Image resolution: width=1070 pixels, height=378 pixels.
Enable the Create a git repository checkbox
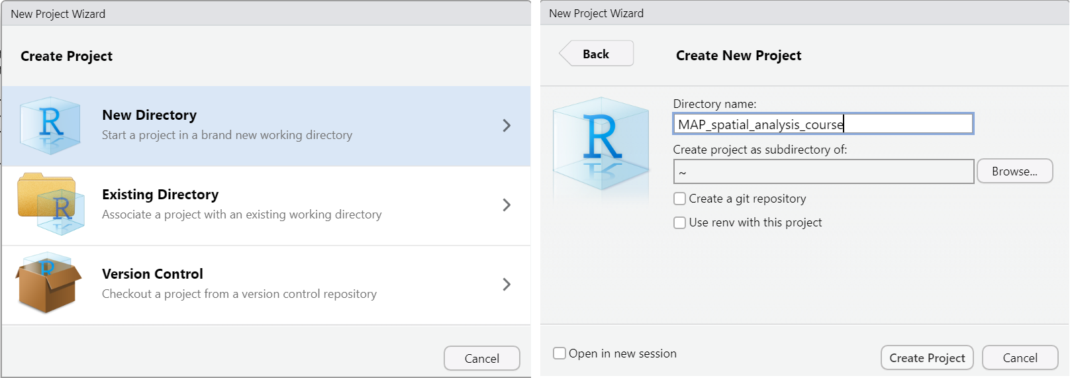[679, 199]
